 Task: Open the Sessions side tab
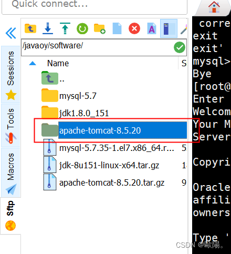(10, 75)
